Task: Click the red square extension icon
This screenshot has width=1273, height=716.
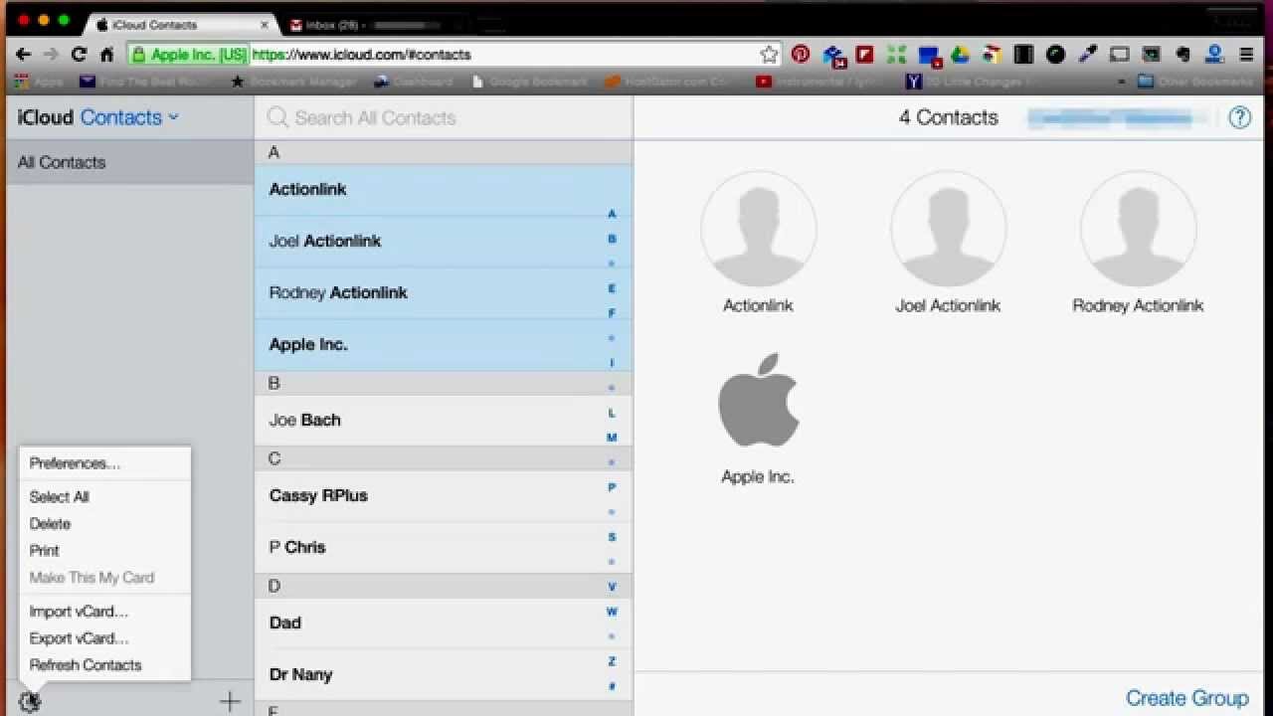Action: (x=864, y=55)
